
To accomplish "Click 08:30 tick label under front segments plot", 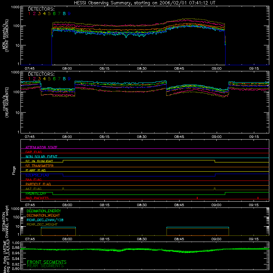I will (142, 69).
